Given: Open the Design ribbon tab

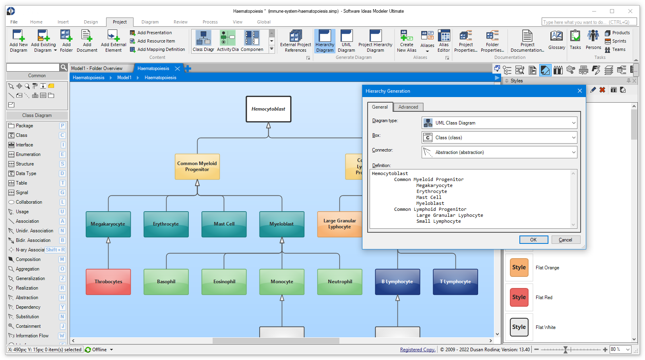Looking at the screenshot, I should tap(91, 22).
